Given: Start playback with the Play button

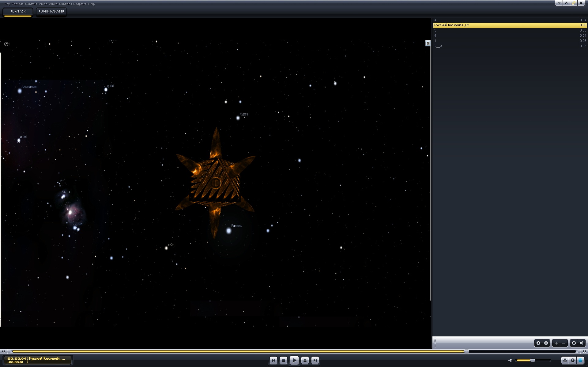Looking at the screenshot, I should click(294, 360).
